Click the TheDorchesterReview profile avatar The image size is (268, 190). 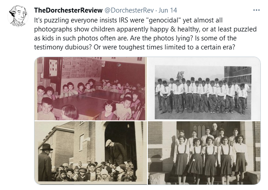[x=18, y=16]
